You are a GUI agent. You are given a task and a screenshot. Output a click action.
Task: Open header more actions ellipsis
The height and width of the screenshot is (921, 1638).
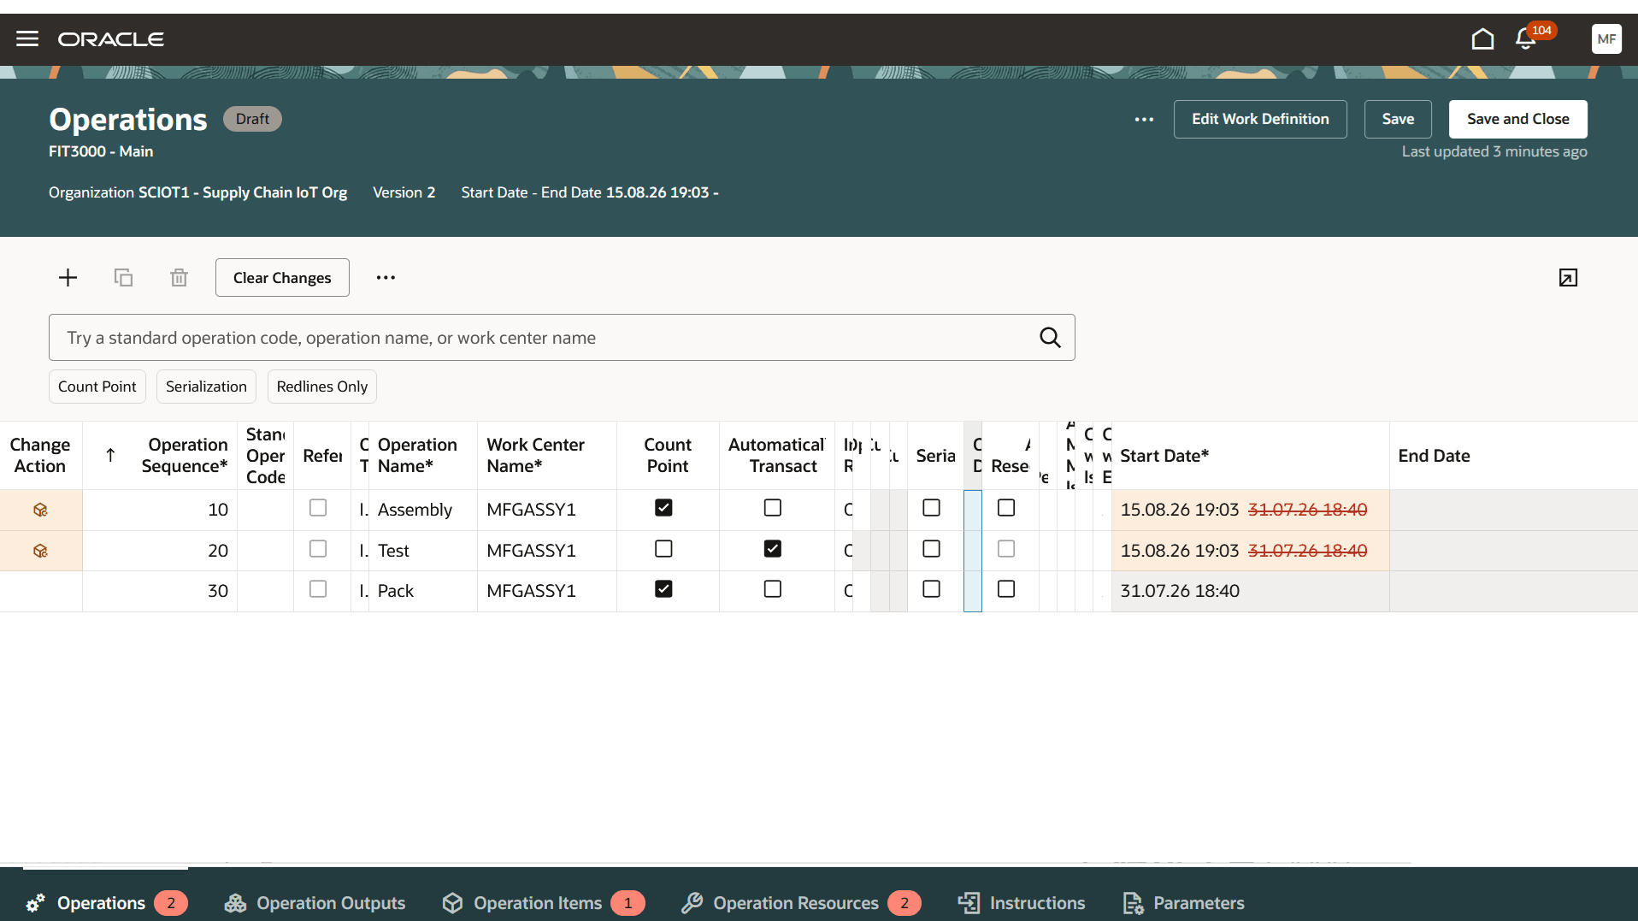click(1144, 120)
